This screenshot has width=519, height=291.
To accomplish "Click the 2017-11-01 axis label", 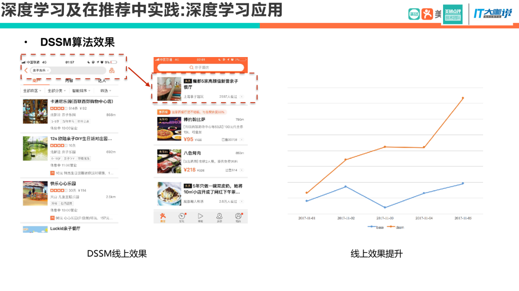I will 307,218.
